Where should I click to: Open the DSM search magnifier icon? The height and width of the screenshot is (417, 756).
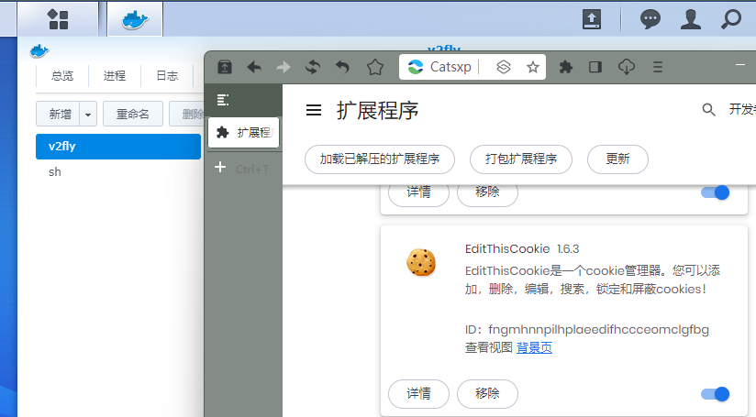[x=731, y=19]
